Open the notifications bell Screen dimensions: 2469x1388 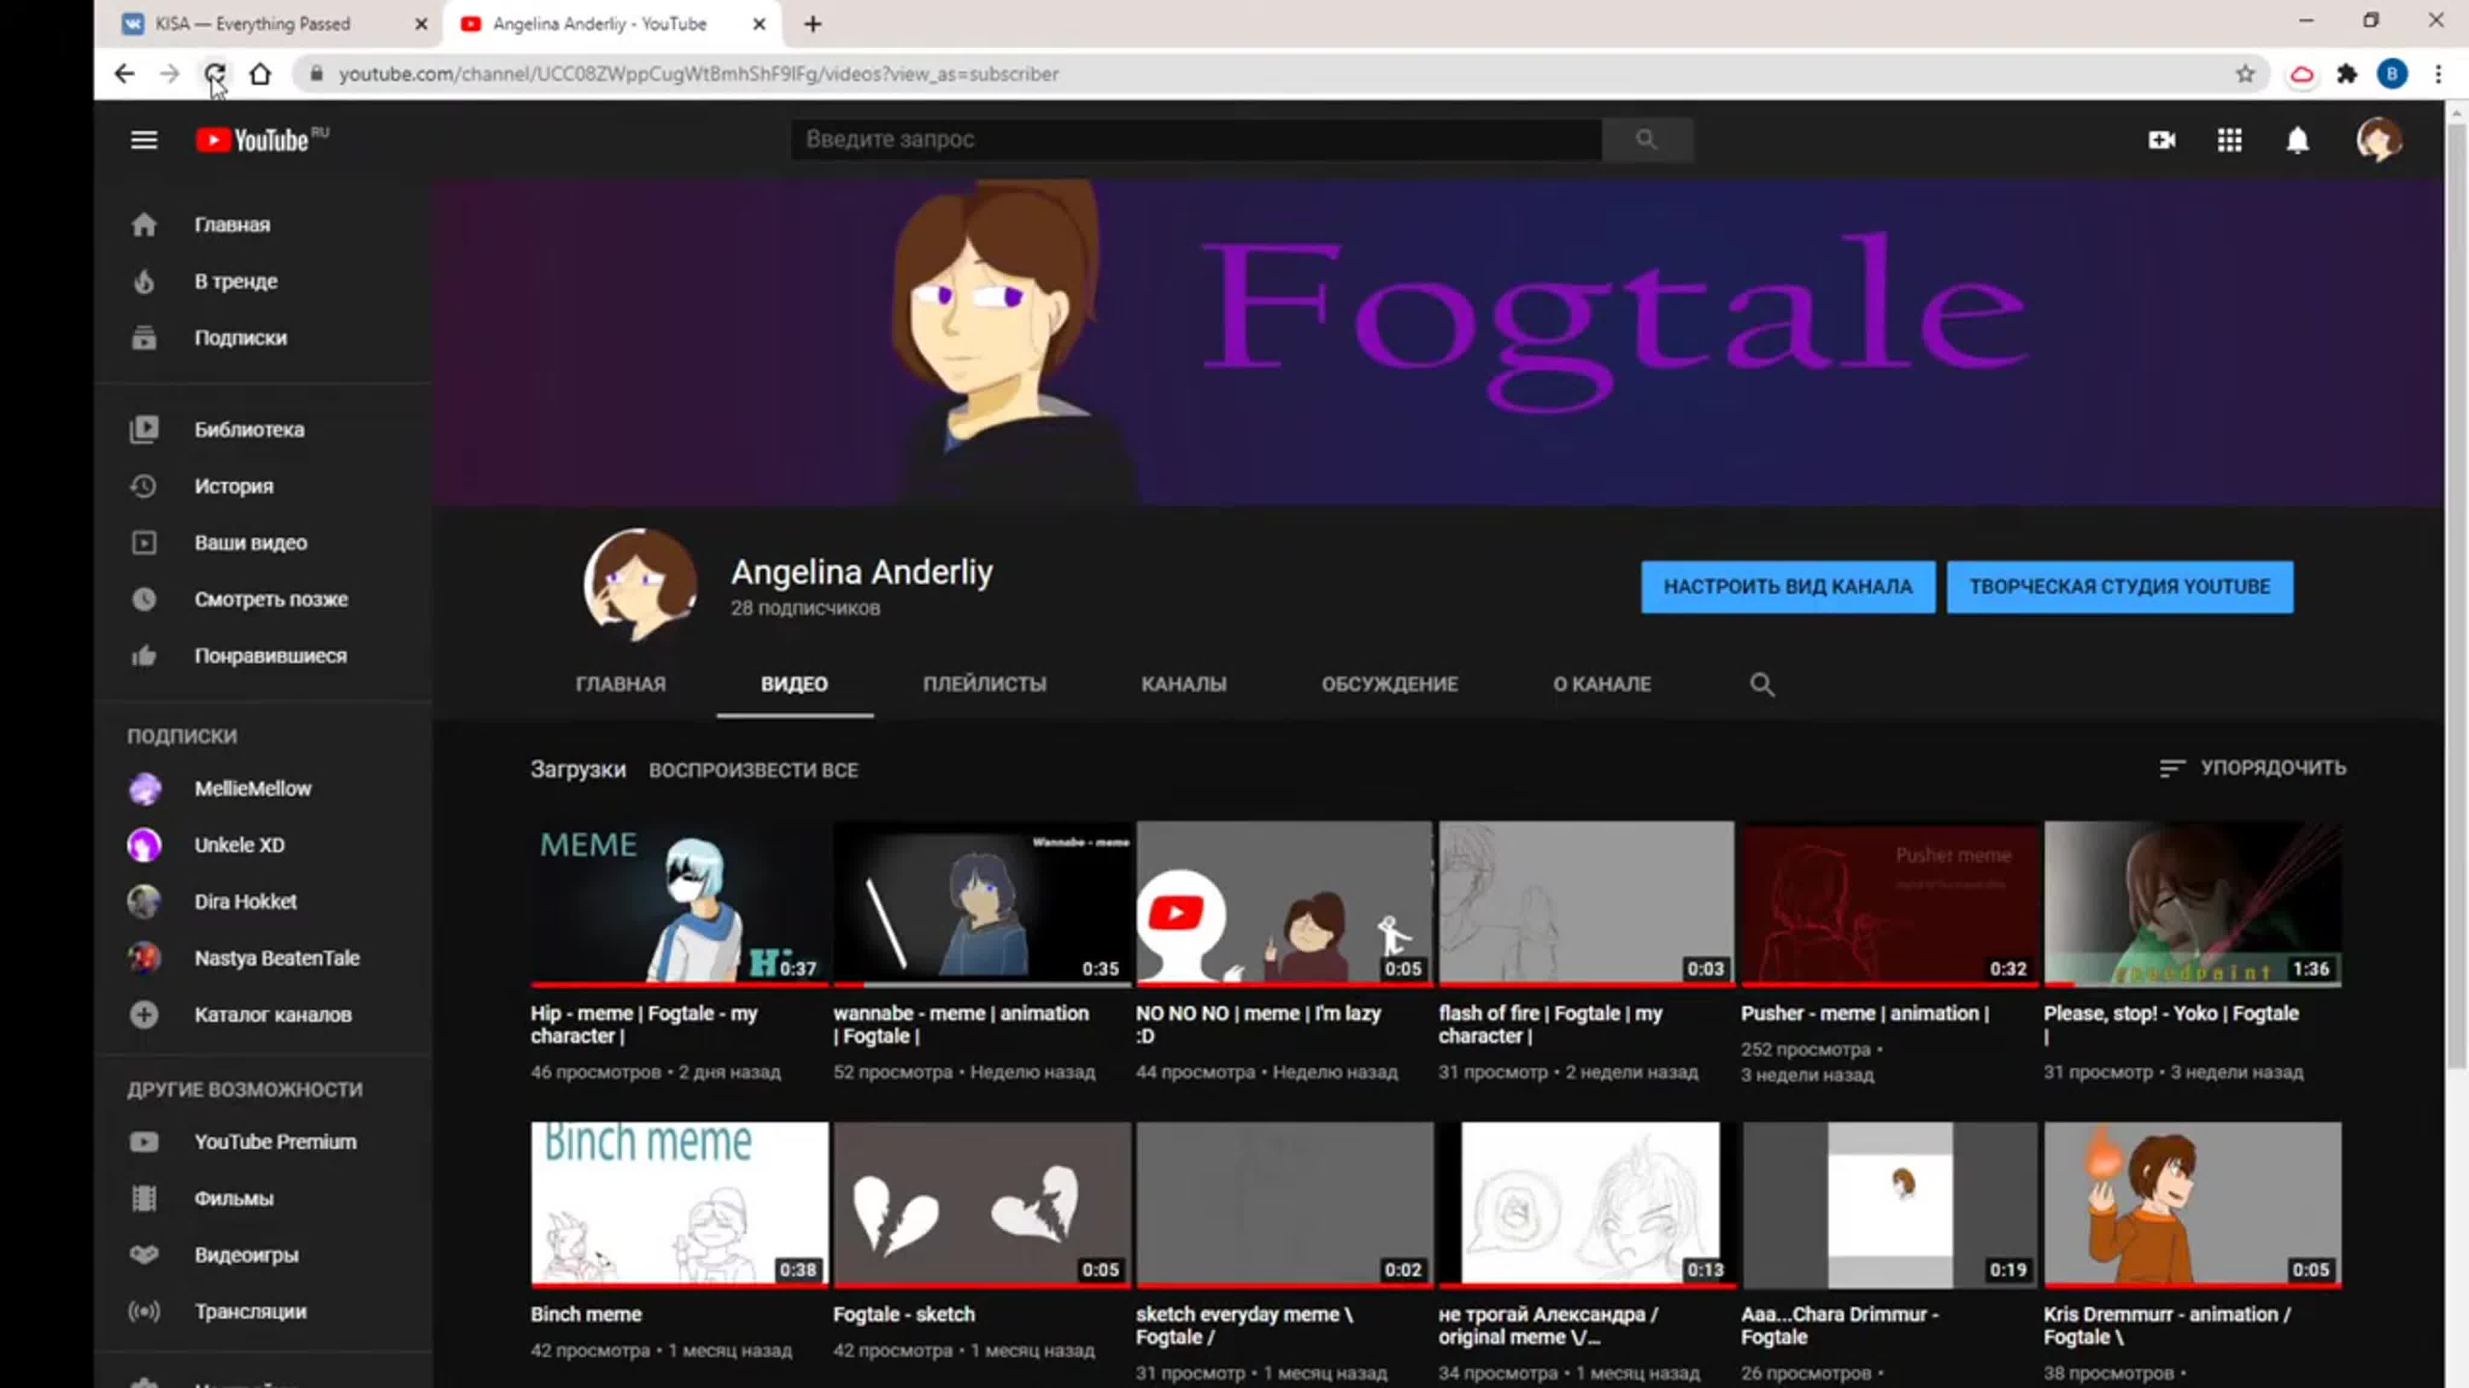click(2297, 140)
